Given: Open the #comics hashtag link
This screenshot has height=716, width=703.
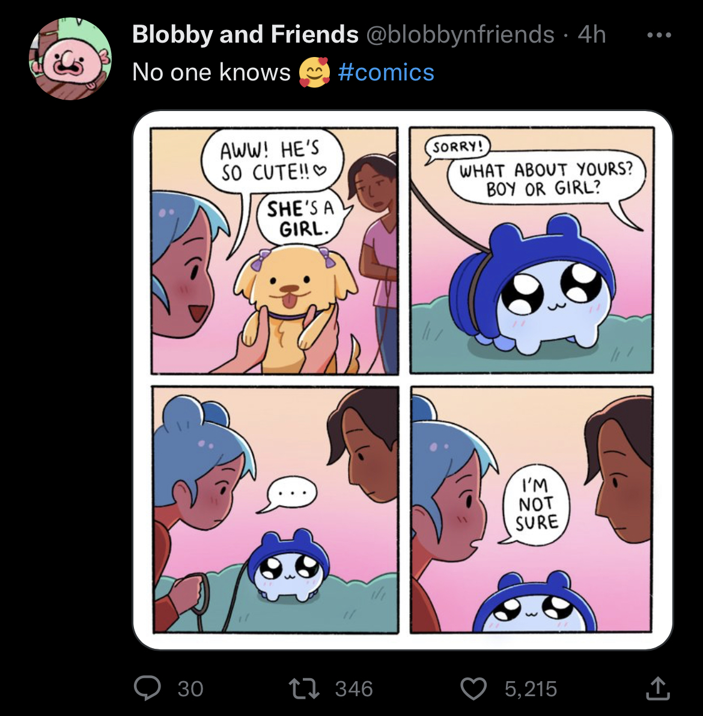Looking at the screenshot, I should (386, 72).
